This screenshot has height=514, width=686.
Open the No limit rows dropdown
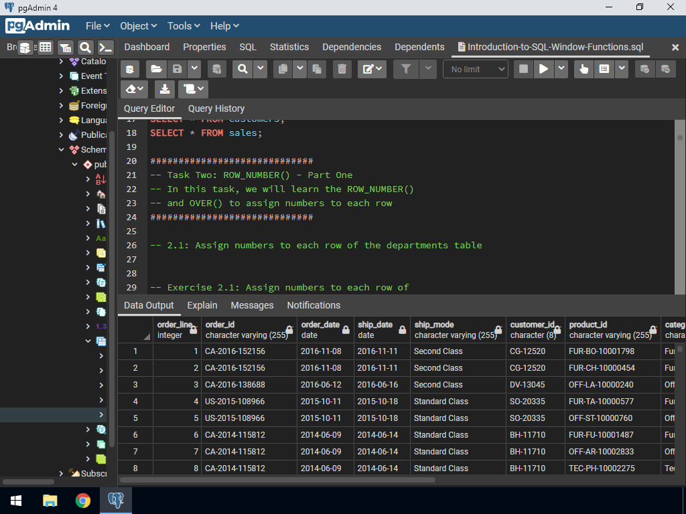point(476,69)
